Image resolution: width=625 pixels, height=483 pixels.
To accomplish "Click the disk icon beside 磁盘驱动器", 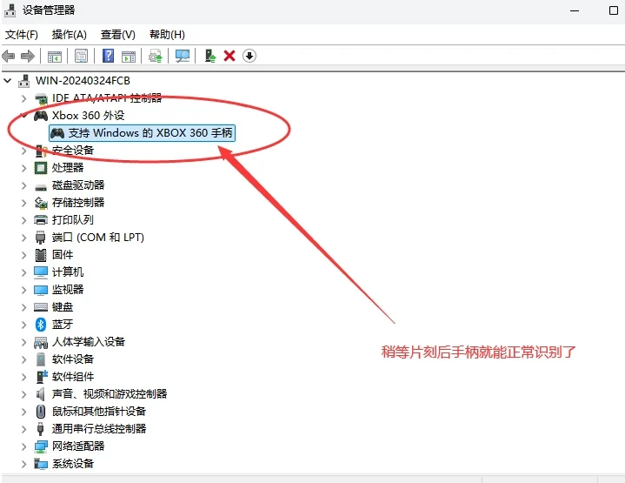I will click(x=41, y=186).
